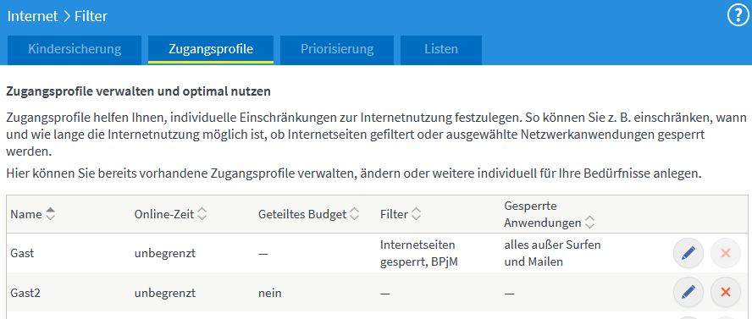Sort table by Online-Zeit column
This screenshot has height=319, width=752.
tap(202, 214)
